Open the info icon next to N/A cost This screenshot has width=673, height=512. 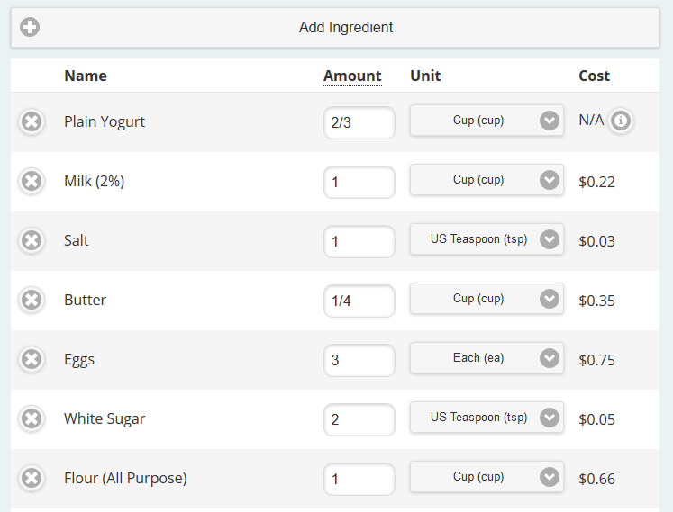click(620, 121)
